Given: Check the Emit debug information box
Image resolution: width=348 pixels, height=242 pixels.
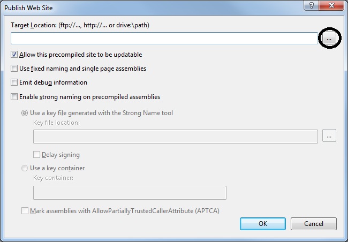Looking at the screenshot, I should point(14,82).
